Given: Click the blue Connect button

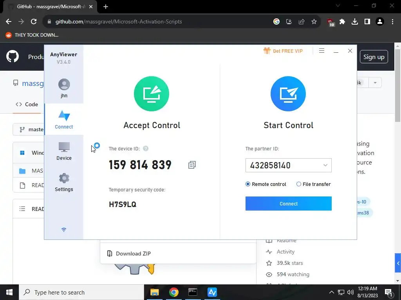Looking at the screenshot, I should (289, 204).
